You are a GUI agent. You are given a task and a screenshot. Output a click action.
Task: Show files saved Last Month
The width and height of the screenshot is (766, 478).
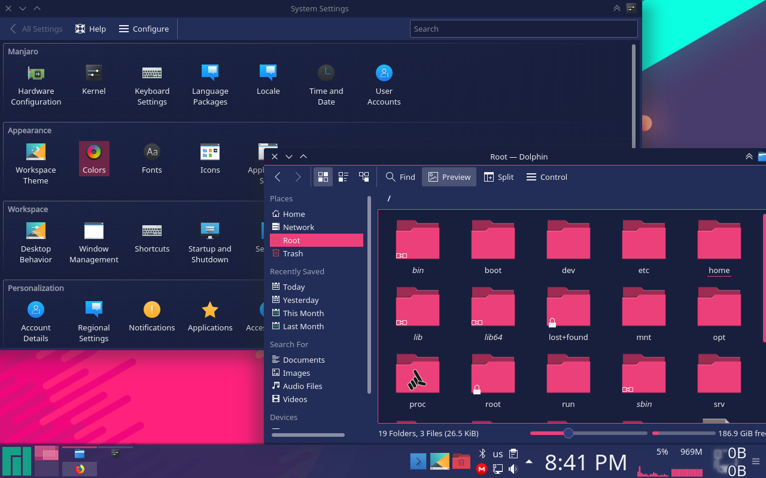[317, 326]
